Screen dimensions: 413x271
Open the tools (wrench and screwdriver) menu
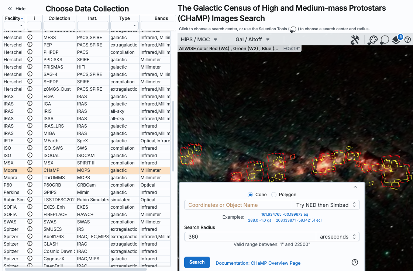[355, 40]
